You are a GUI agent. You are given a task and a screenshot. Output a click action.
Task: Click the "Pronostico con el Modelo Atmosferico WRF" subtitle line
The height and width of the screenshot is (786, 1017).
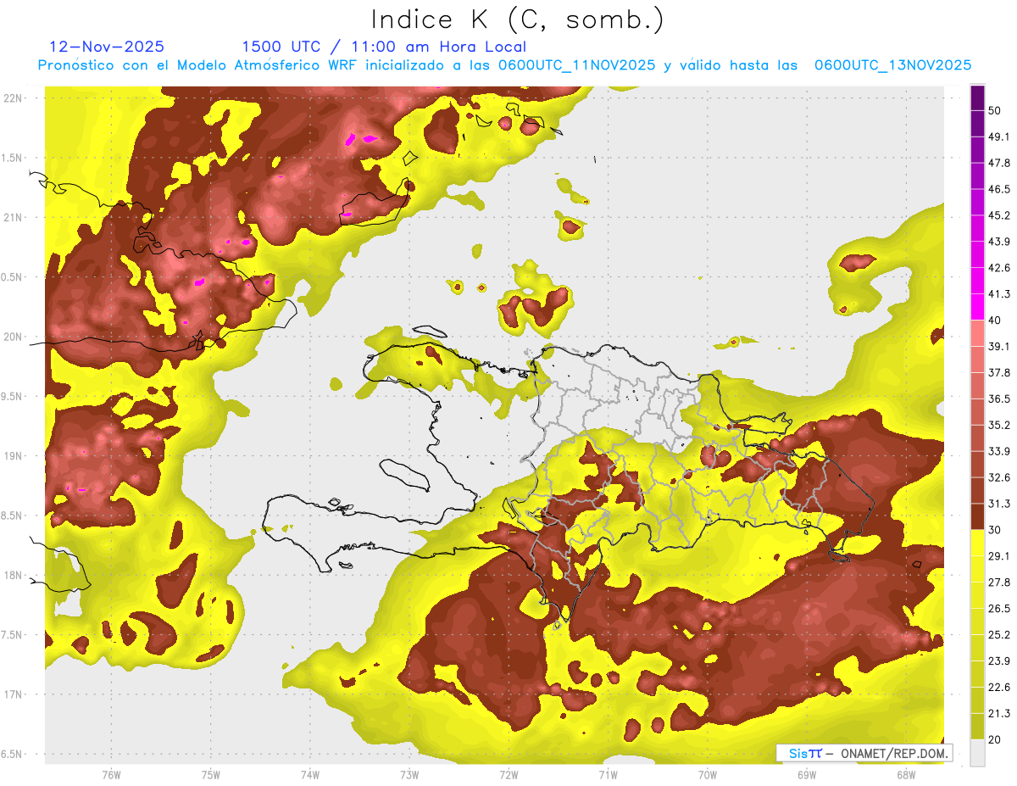[x=504, y=65]
